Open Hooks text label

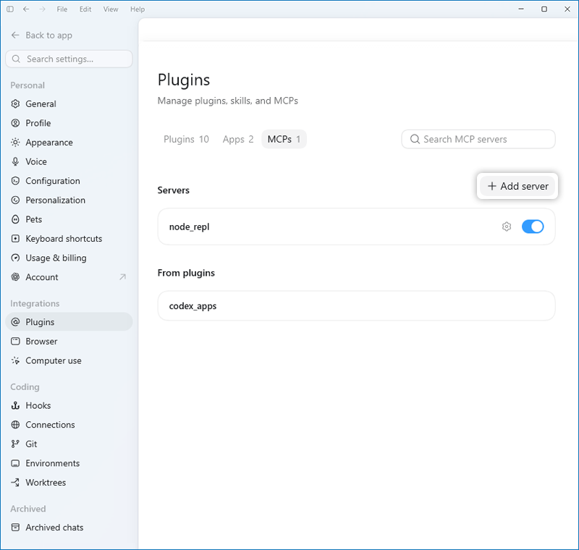click(x=38, y=406)
